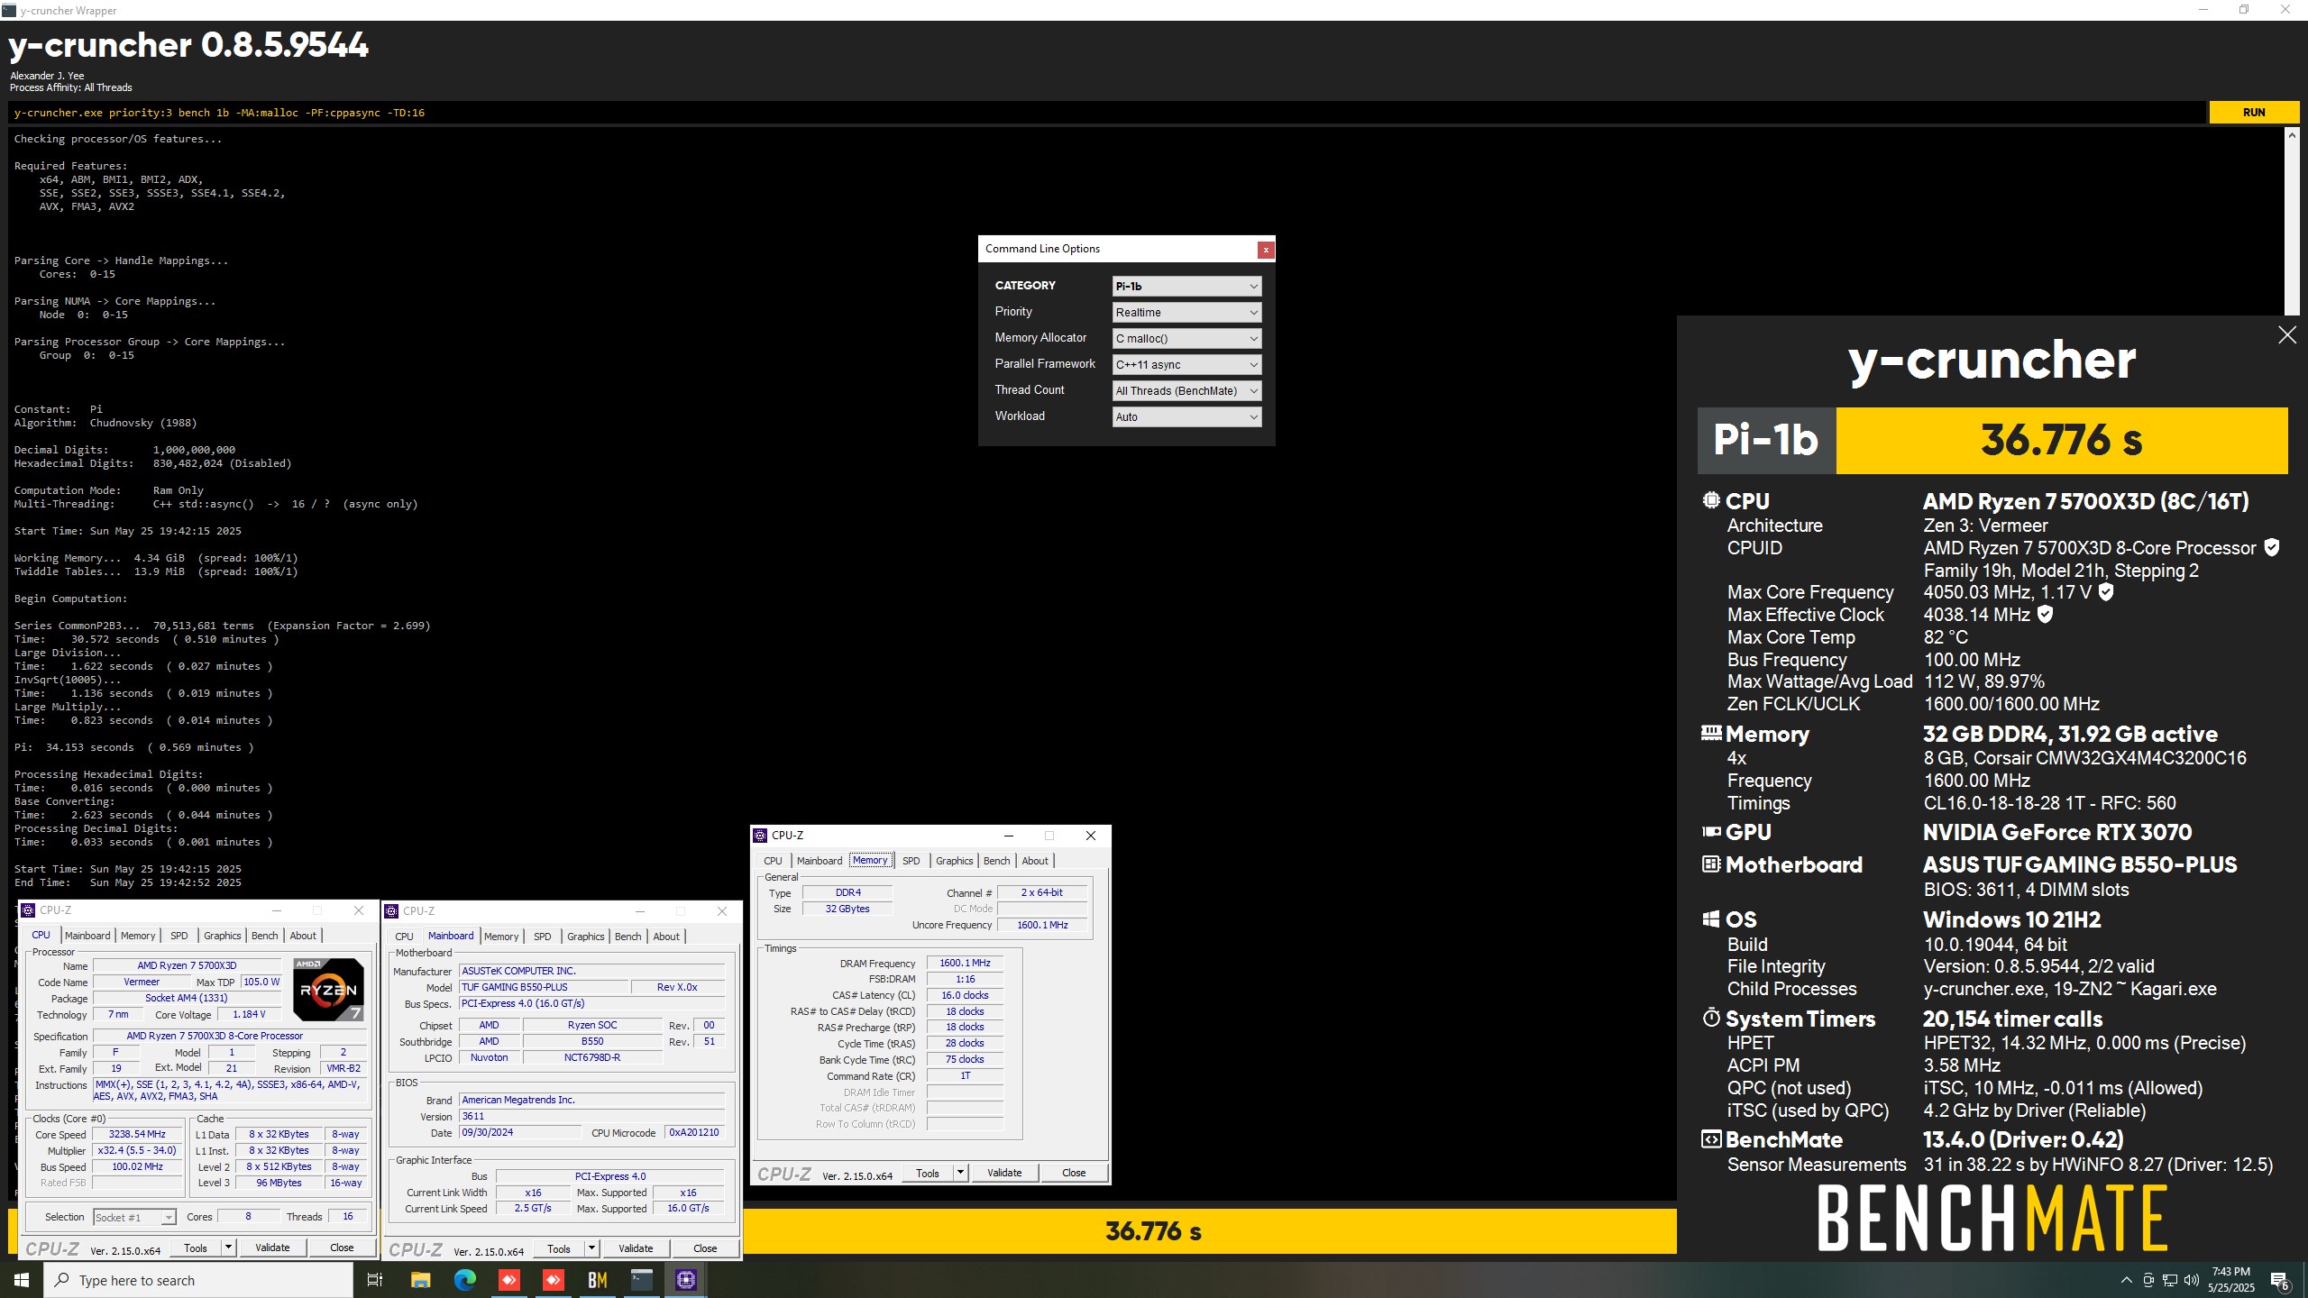Click the y-cruncher Wrapper title bar icon

pos(9,10)
